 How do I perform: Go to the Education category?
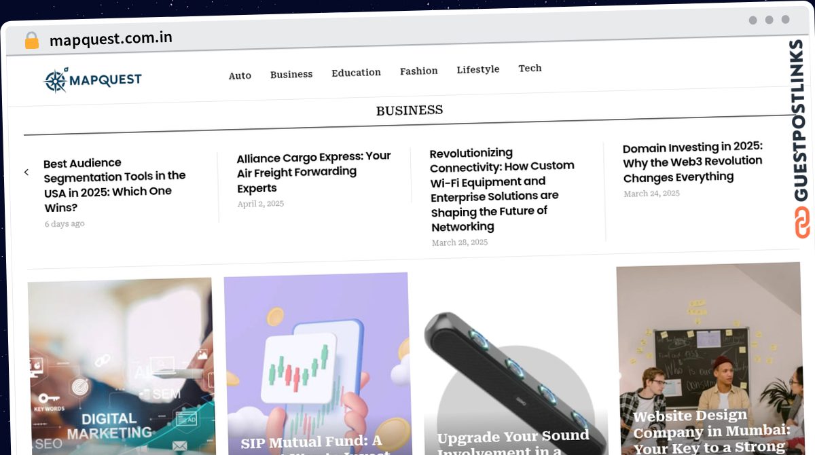(356, 73)
